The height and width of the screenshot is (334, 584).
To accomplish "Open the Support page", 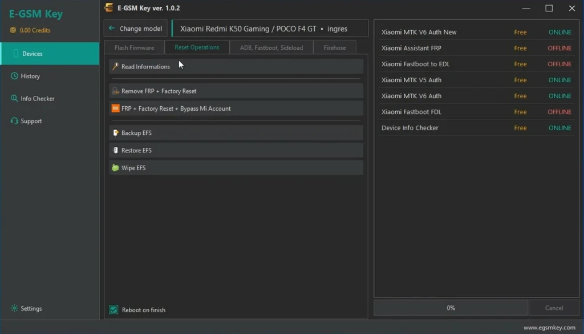I will click(x=50, y=121).
